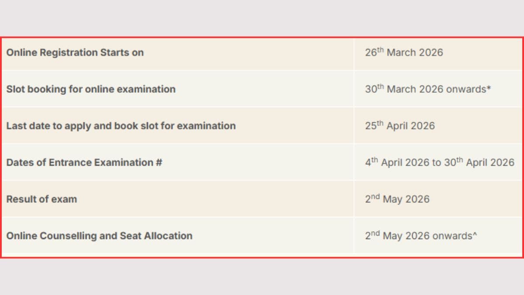Click the asterisk after "30th March 2026 onwards"
Screen dimensions: 524x295
(x=489, y=88)
